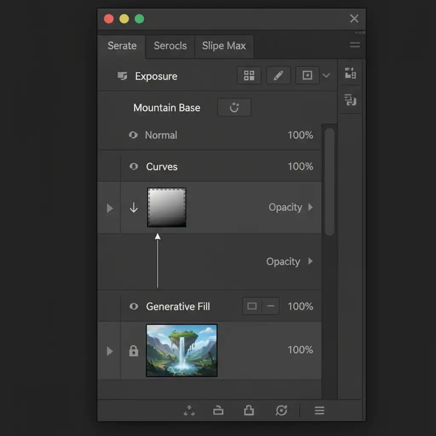
Task: Expand the gradient mask layer row
Action: [110, 208]
